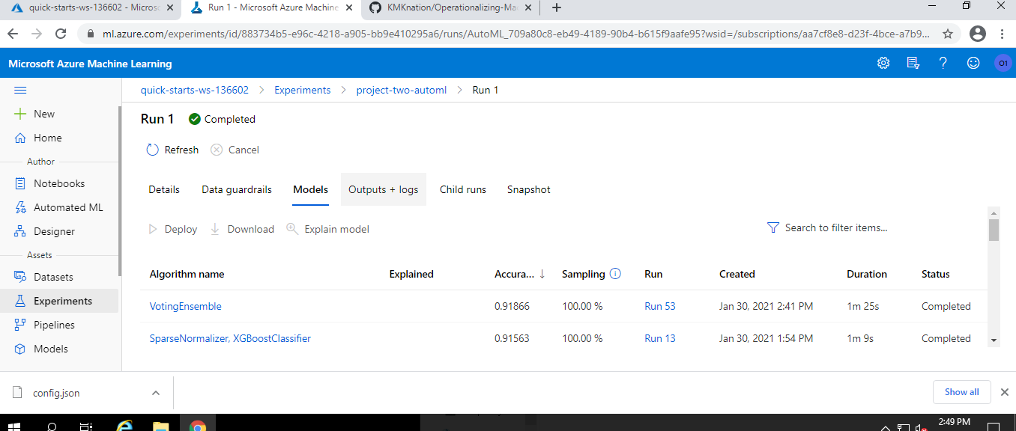Open the settings gear in header

pos(883,64)
